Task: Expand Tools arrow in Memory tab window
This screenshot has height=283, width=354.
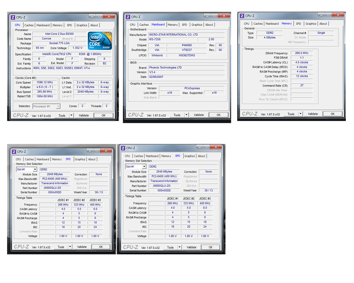Action: 301,114
